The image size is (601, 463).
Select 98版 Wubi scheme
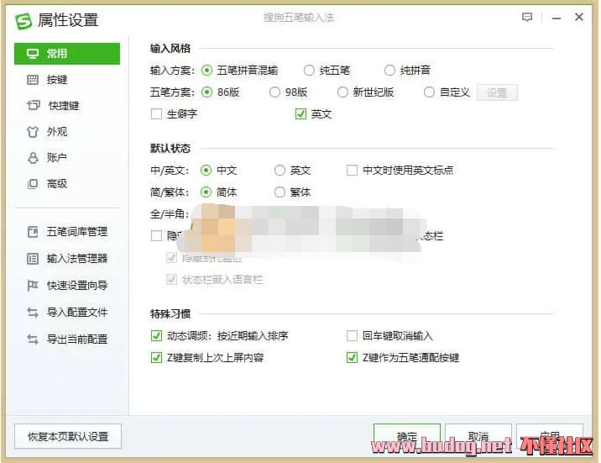[x=274, y=92]
